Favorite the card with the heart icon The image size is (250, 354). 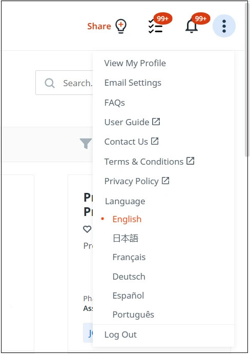pyautogui.click(x=87, y=229)
